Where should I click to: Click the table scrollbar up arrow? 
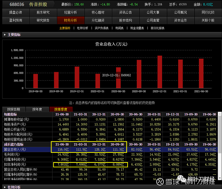(220, 114)
